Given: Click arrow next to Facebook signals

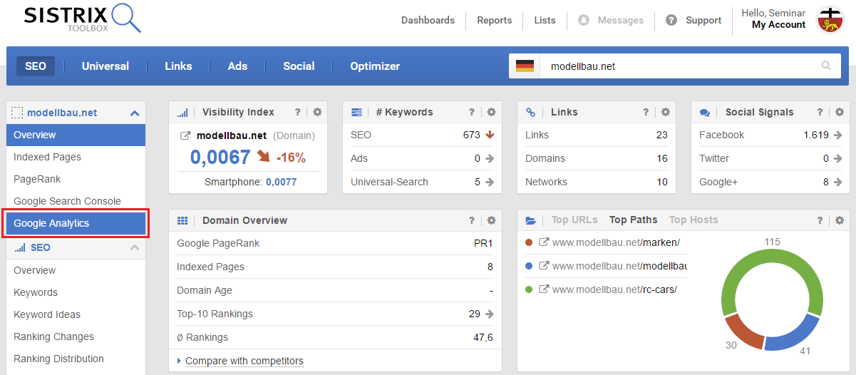Looking at the screenshot, I should pyautogui.click(x=838, y=135).
